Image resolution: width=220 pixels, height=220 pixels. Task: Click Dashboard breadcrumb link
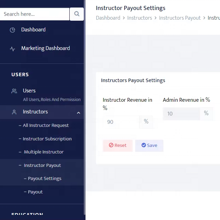[108, 18]
